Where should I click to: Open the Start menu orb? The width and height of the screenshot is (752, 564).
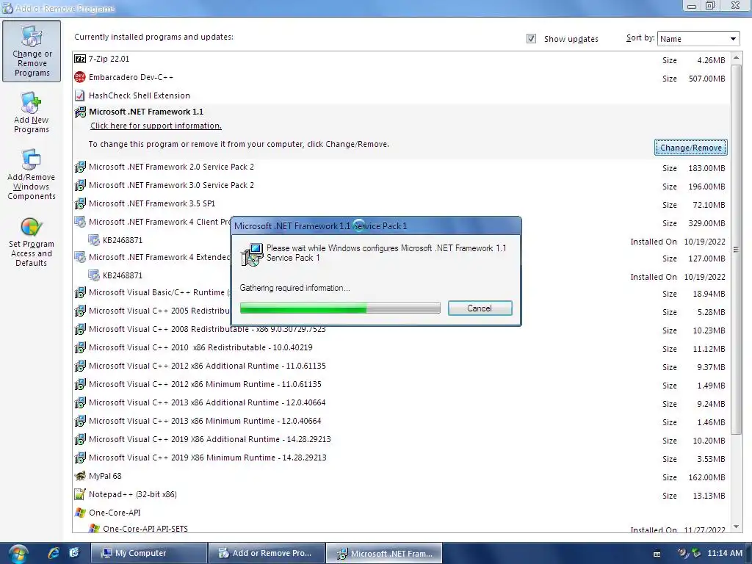point(18,554)
